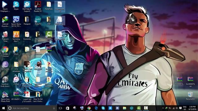Select the Arabic-titled PDF document icon

tap(27, 97)
